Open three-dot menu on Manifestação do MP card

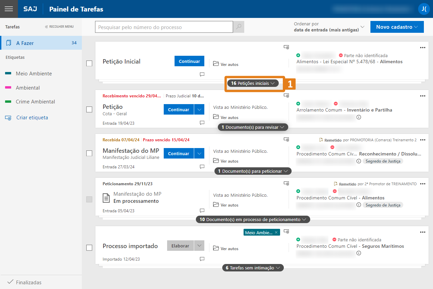point(423,140)
